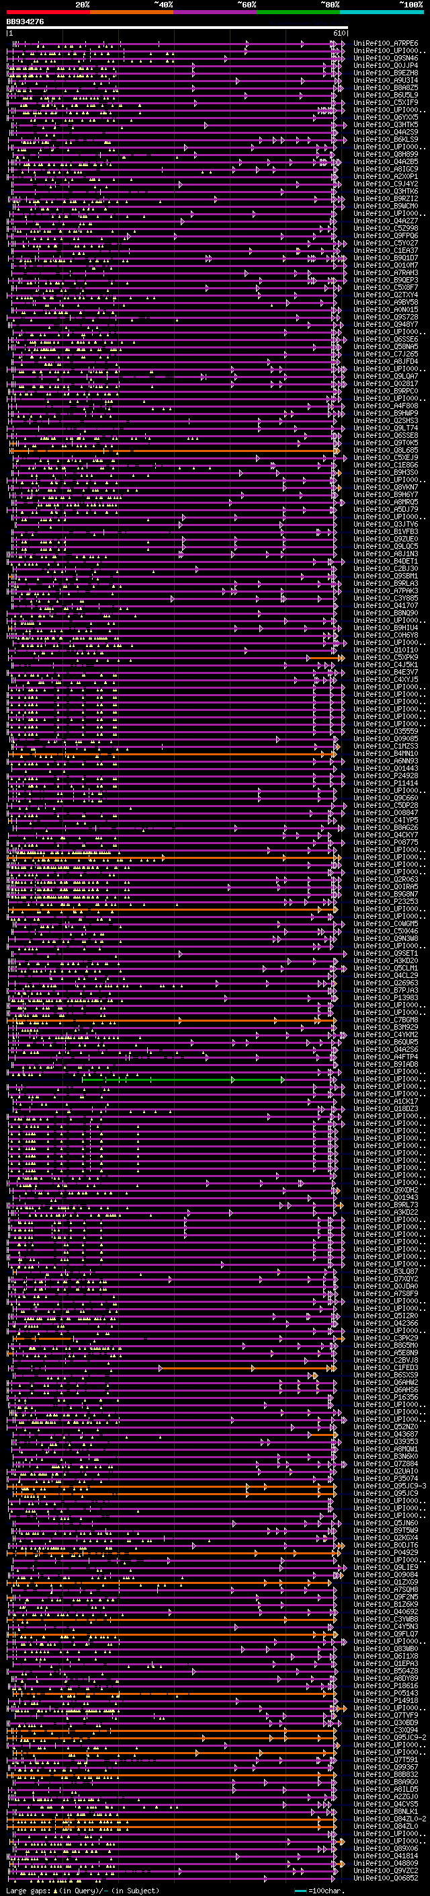Click the orange hit bar for UniRef100_C7BGM8
Screen dimensions: 430x1896
(173, 1021)
